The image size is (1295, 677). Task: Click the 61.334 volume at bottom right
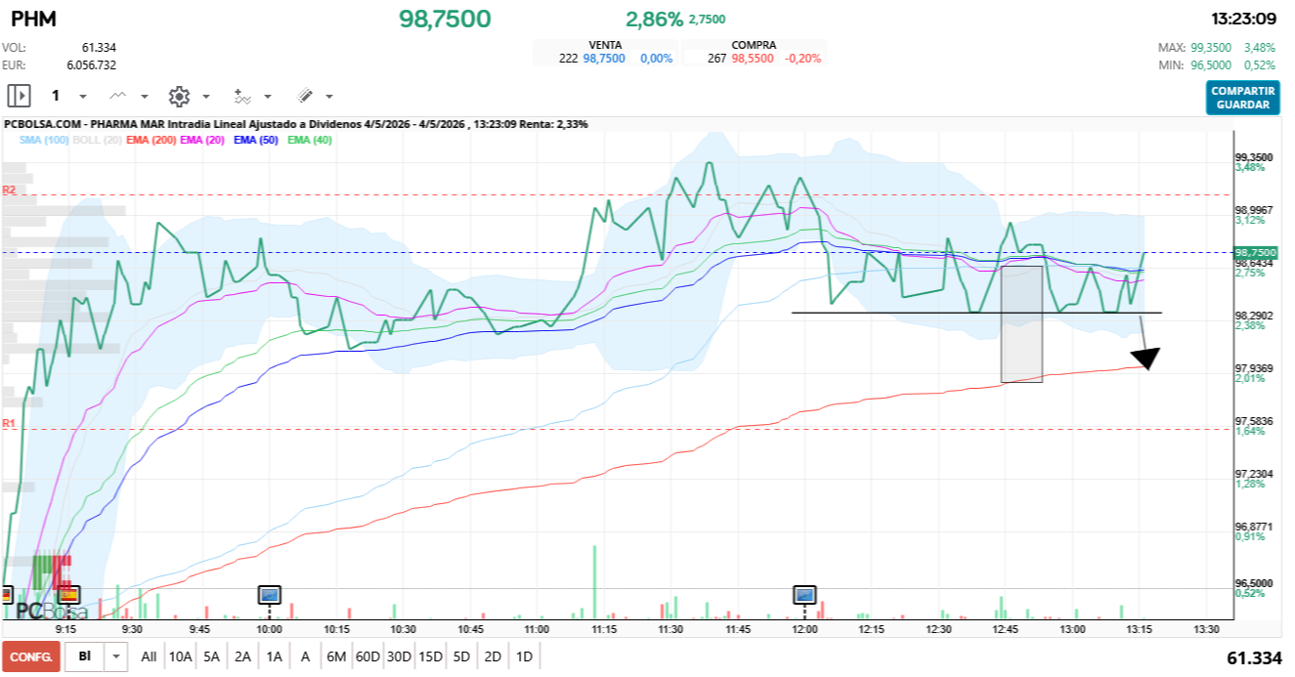click(x=1254, y=658)
